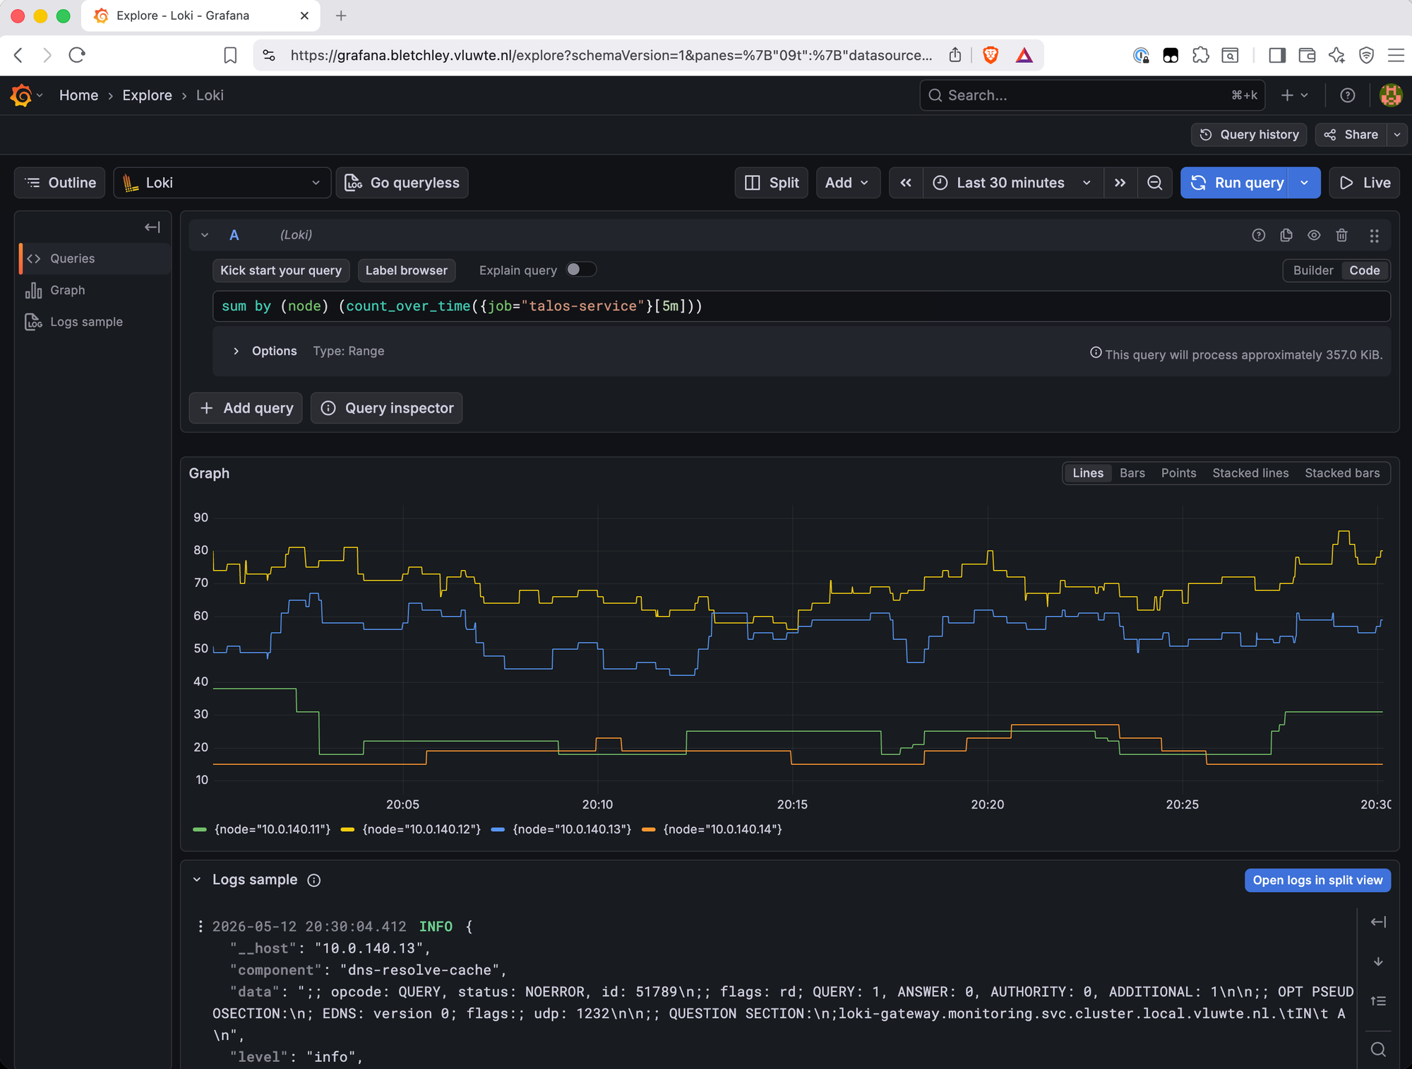The image size is (1412, 1069).
Task: Toggle query A visibility with the eye icon
Action: coord(1314,235)
